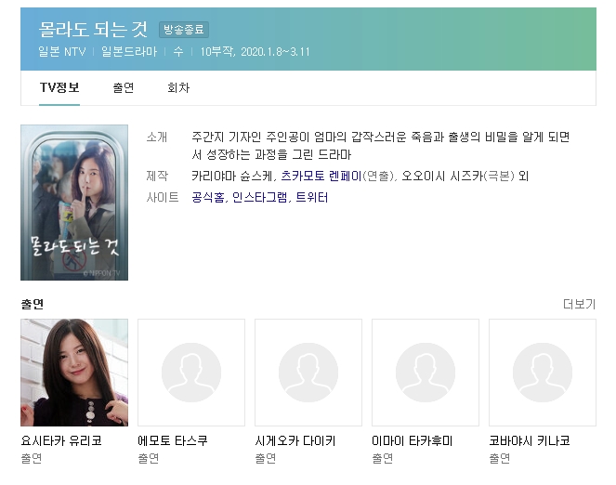Image resolution: width=616 pixels, height=485 pixels.
Task: Click the title 몰라도 되는 것
Action: (93, 30)
